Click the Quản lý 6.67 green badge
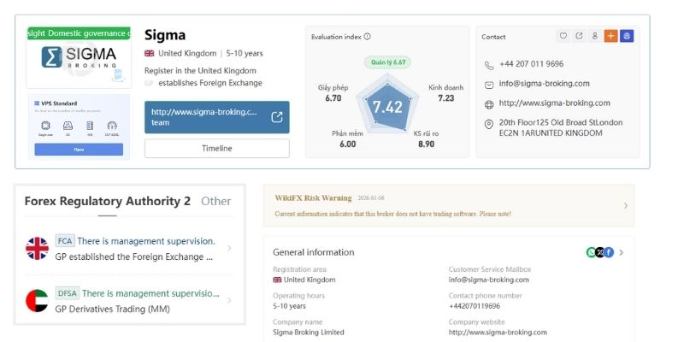 point(388,62)
